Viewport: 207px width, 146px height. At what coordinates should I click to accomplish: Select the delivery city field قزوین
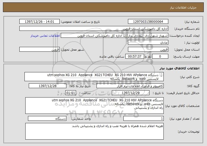(x=40, y=50)
